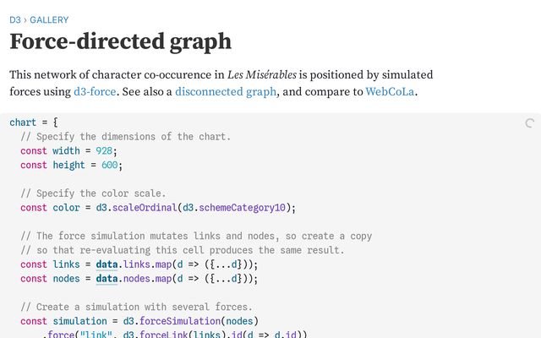Open the d3-force link
The width and height of the screenshot is (541, 338).
99,91
